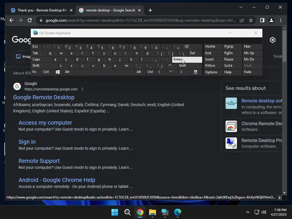Expand Chrome tab search chevron

pos(241,7)
